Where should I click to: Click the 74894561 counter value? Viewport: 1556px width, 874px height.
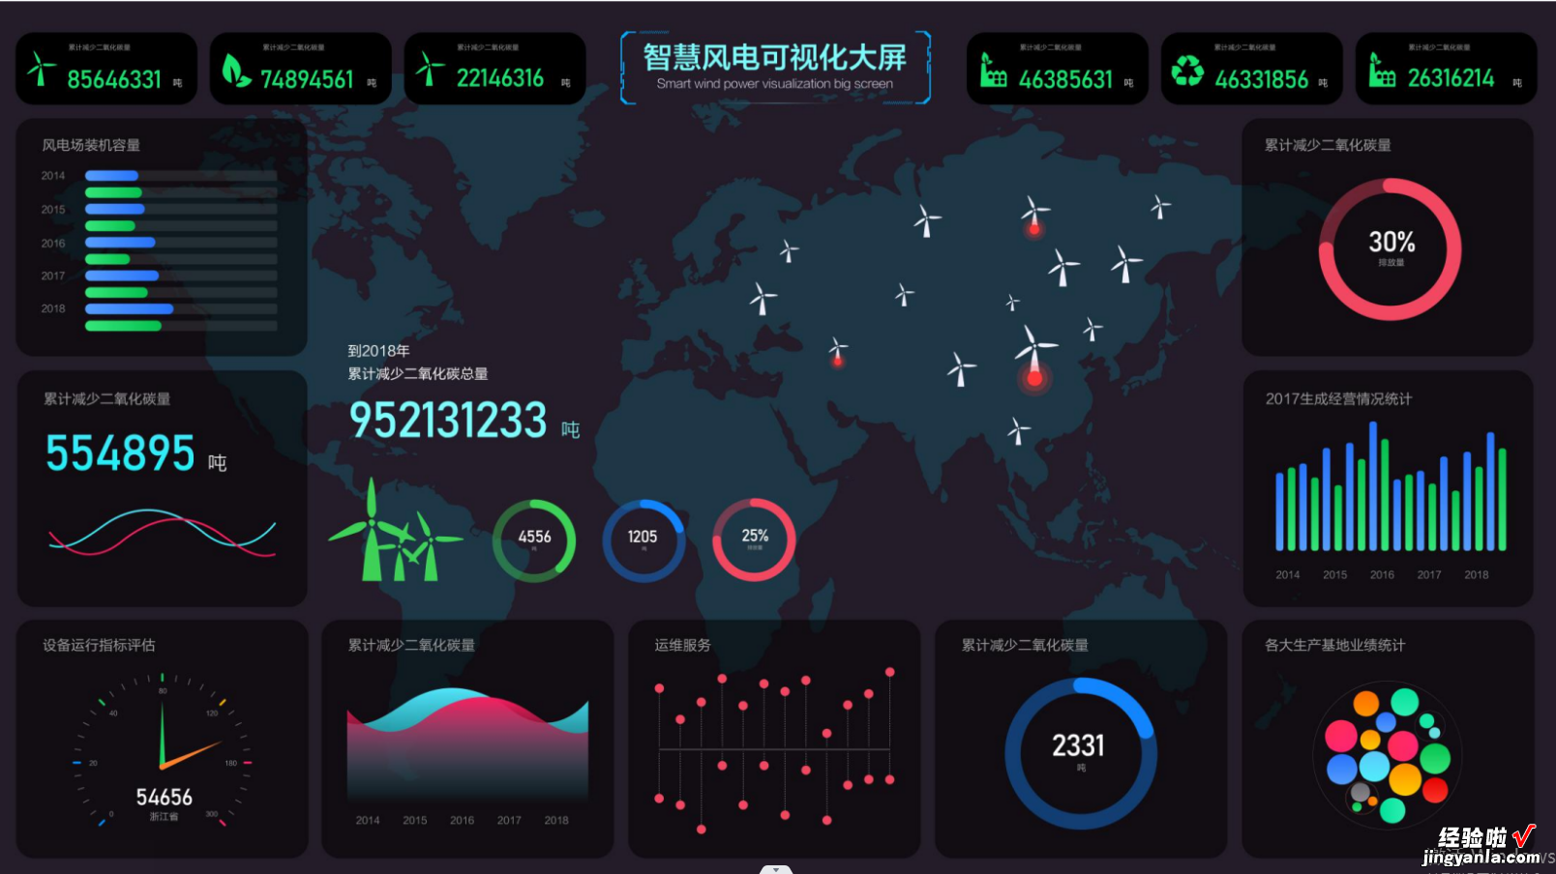coord(307,79)
